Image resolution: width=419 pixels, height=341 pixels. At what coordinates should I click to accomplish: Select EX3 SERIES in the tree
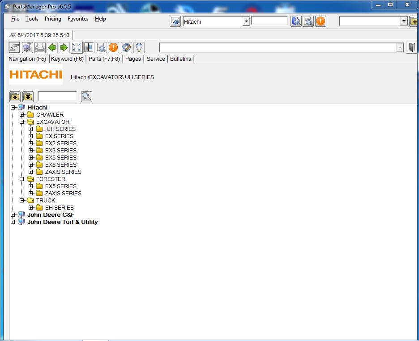coord(61,151)
